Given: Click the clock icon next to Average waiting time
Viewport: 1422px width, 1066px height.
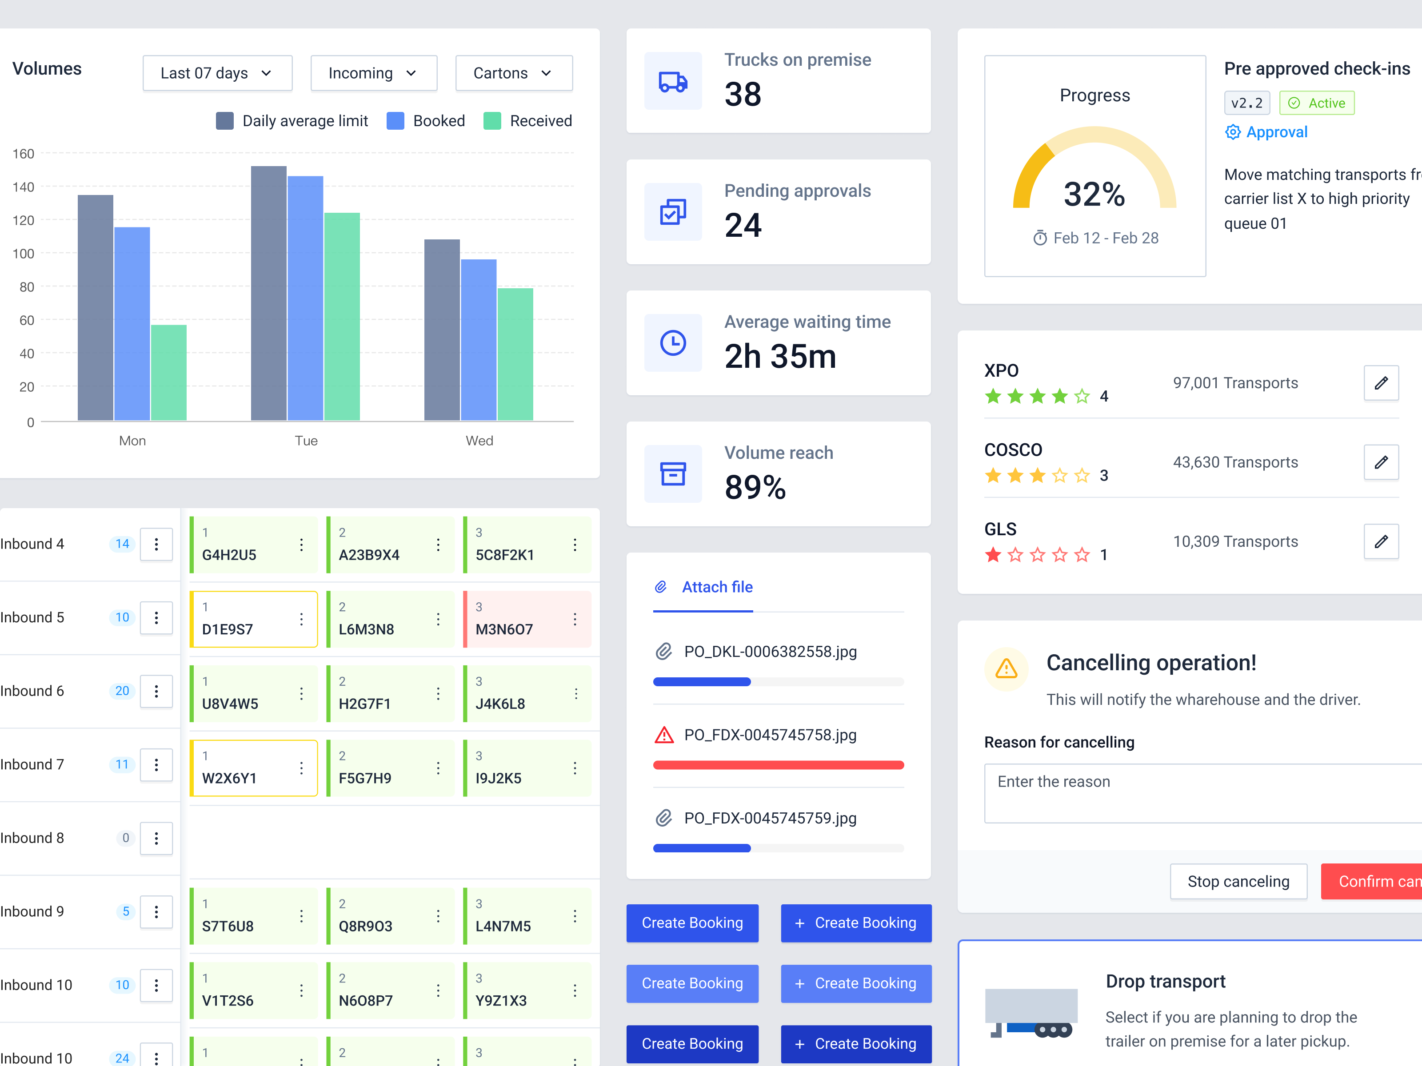Looking at the screenshot, I should [672, 343].
